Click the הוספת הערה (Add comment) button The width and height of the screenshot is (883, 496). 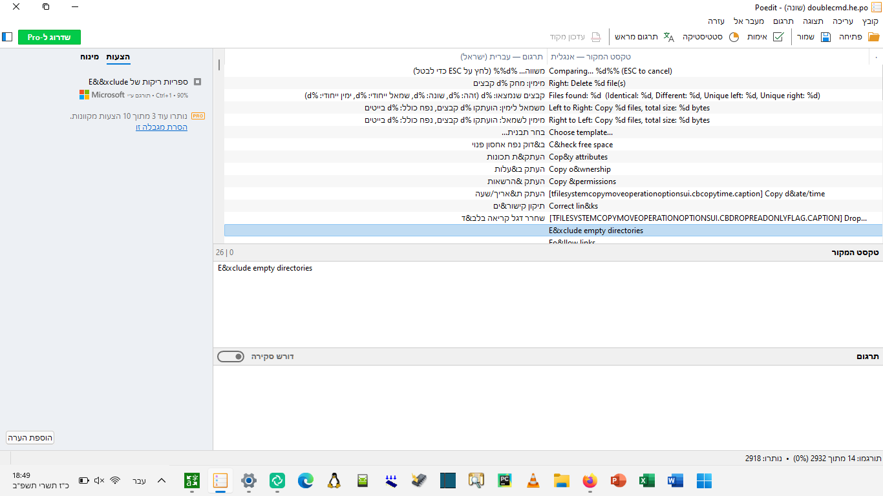(30, 437)
